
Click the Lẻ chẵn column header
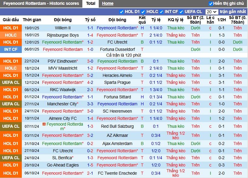point(210,20)
